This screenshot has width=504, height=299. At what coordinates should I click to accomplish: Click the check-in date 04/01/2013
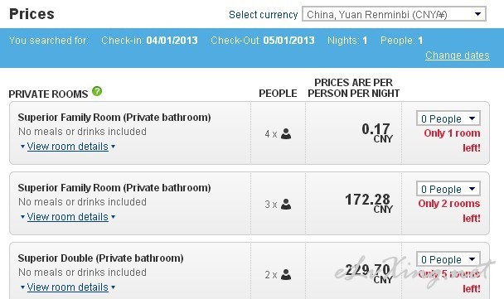pyautogui.click(x=172, y=40)
